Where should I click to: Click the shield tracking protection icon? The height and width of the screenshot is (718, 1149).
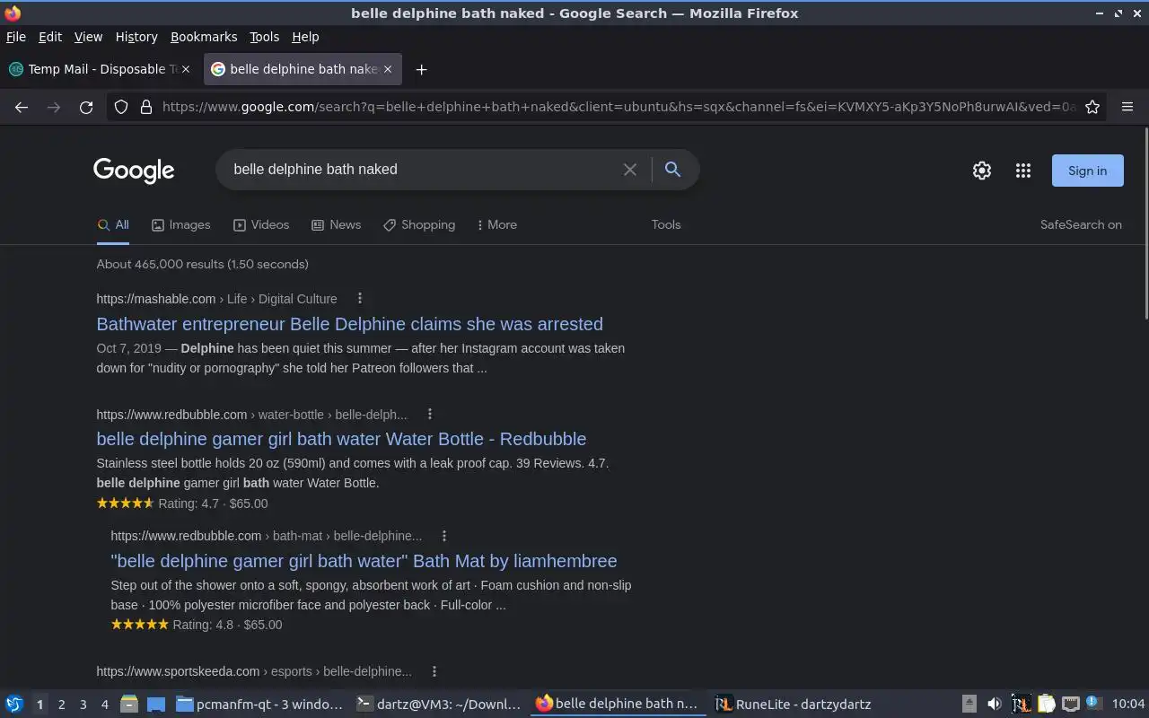click(121, 107)
